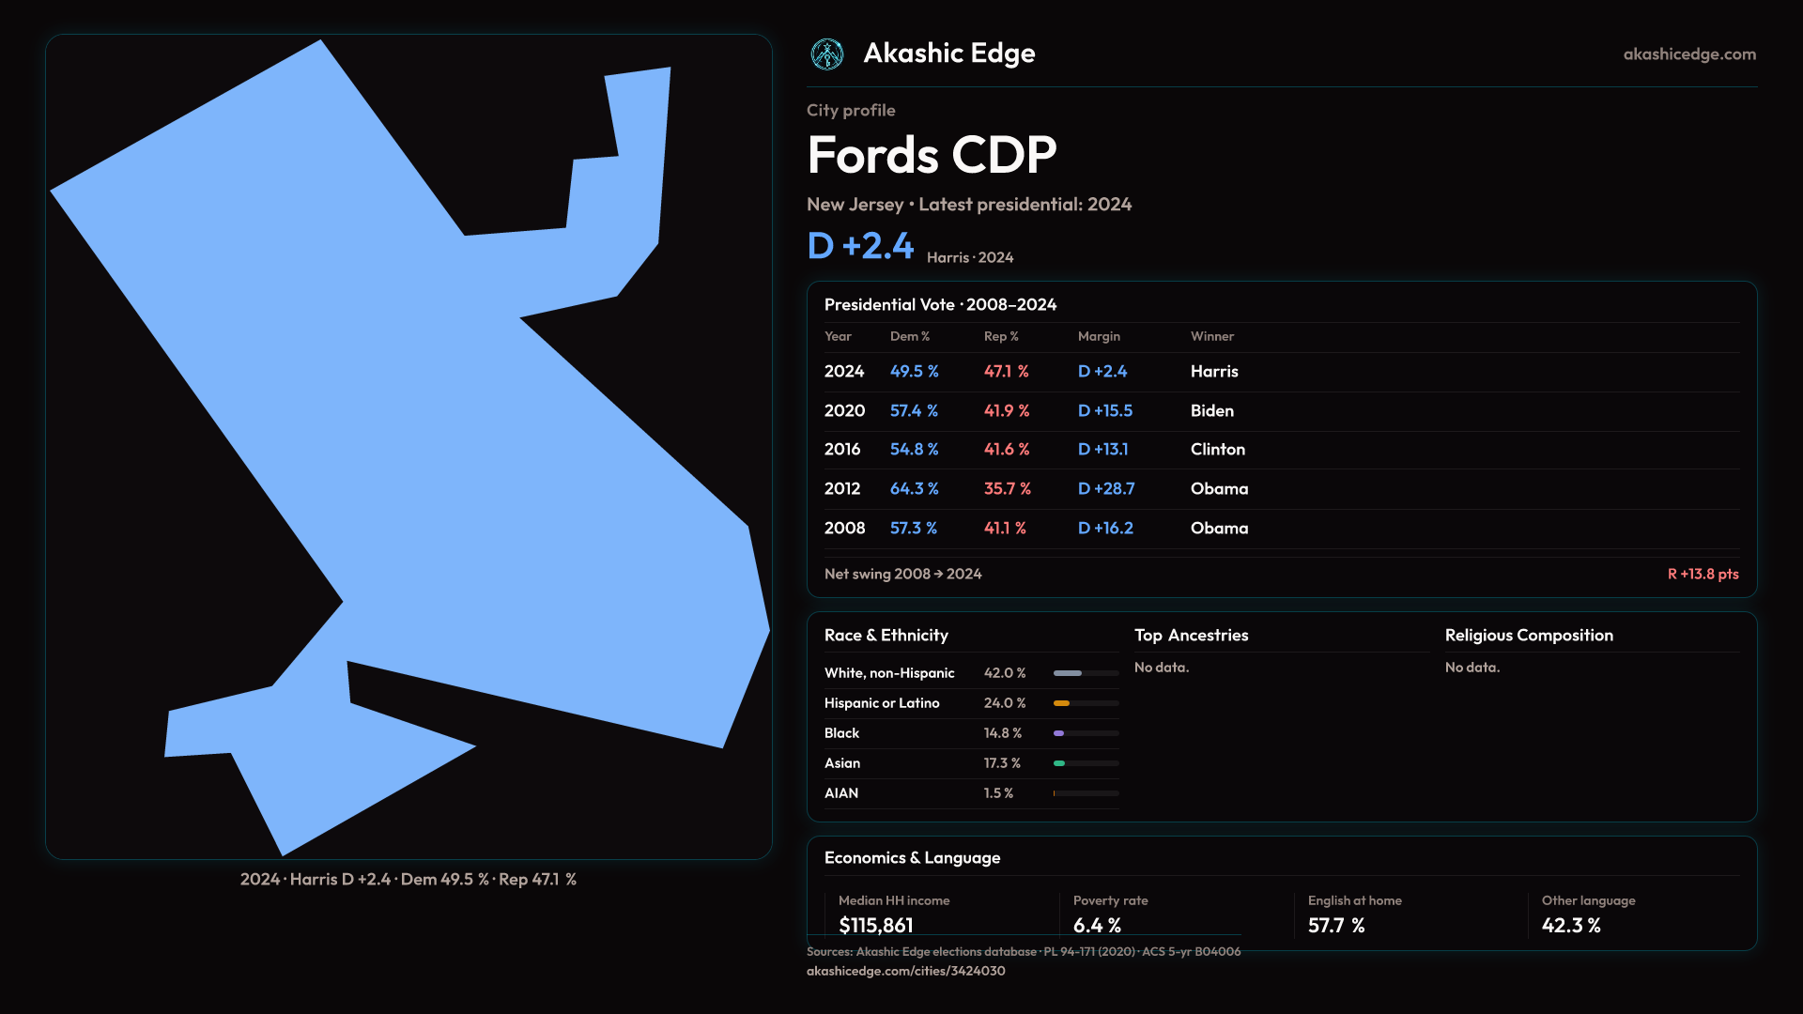The image size is (1803, 1014).
Task: Click the D +2.4 margin headline
Action: [860, 246]
